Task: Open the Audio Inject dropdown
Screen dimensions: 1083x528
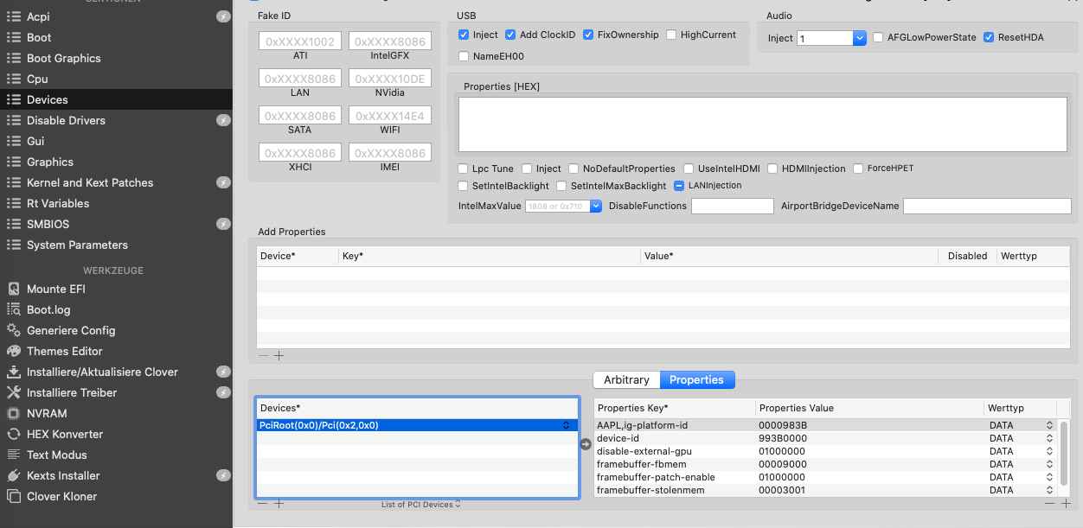Action: click(x=859, y=38)
